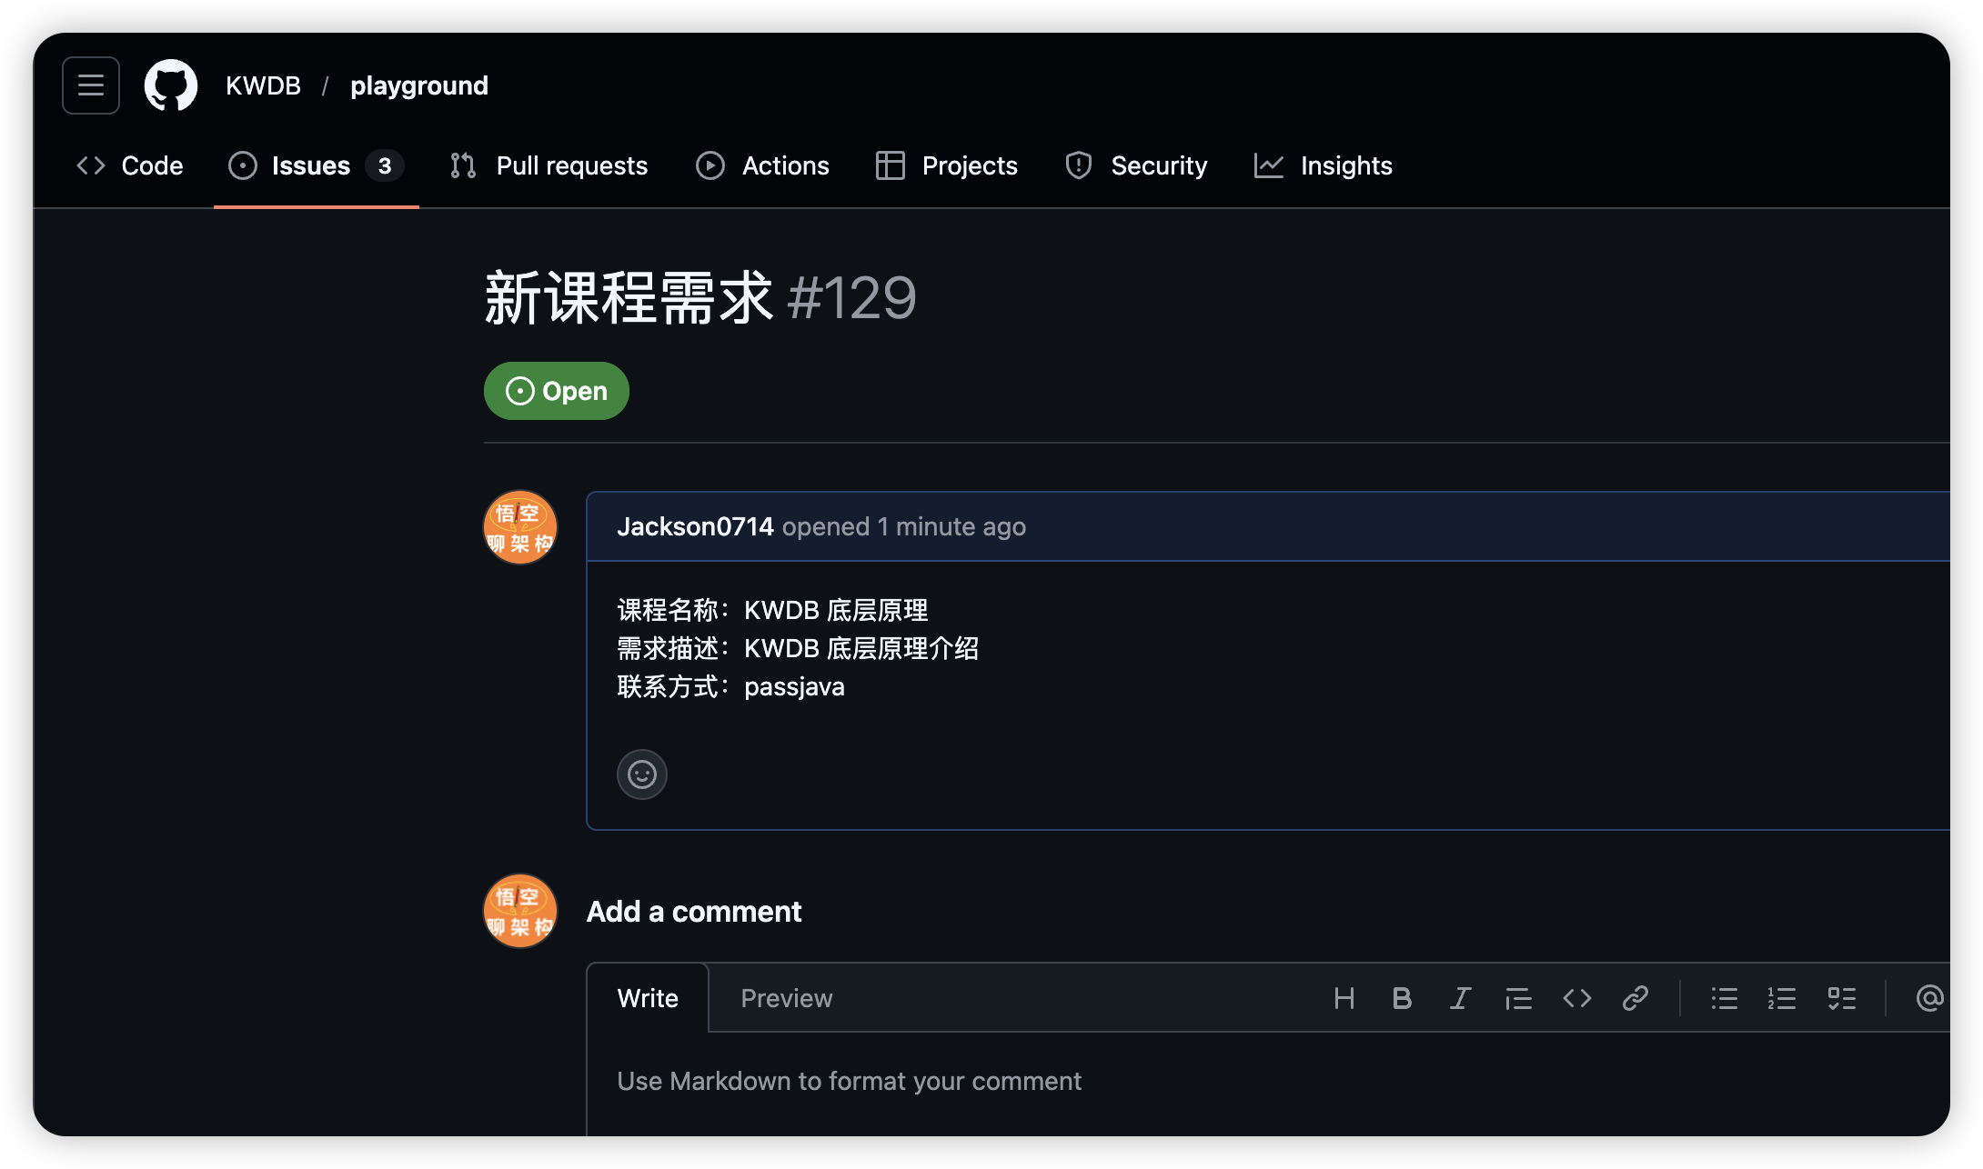This screenshot has width=1983, height=1169.
Task: Insert a task list with checkboxes
Action: pos(1841,998)
